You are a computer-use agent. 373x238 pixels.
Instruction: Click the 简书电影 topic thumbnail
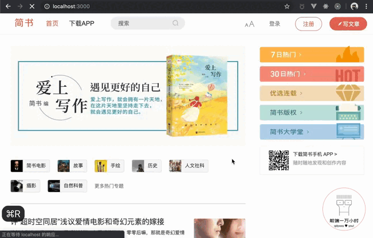(x=17, y=166)
